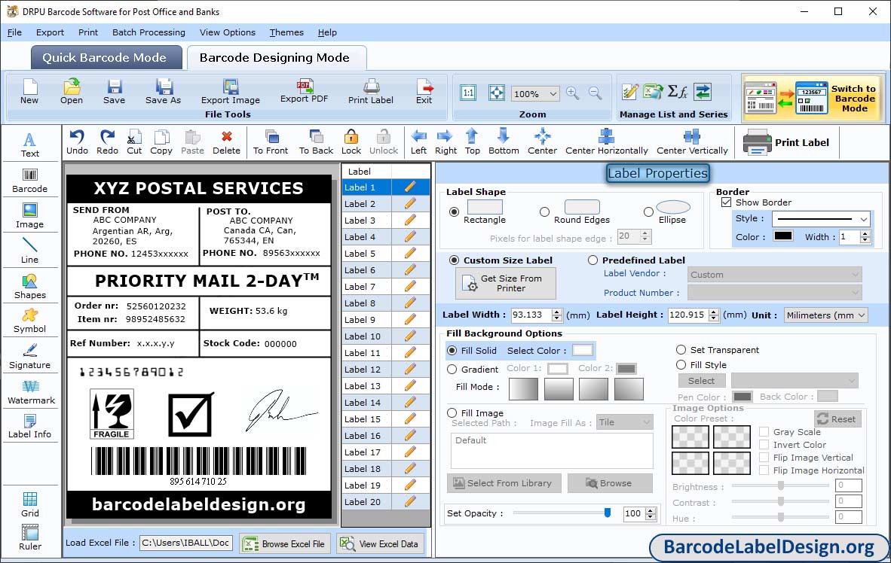891x563 pixels.
Task: Center object Horizontally
Action: click(606, 142)
